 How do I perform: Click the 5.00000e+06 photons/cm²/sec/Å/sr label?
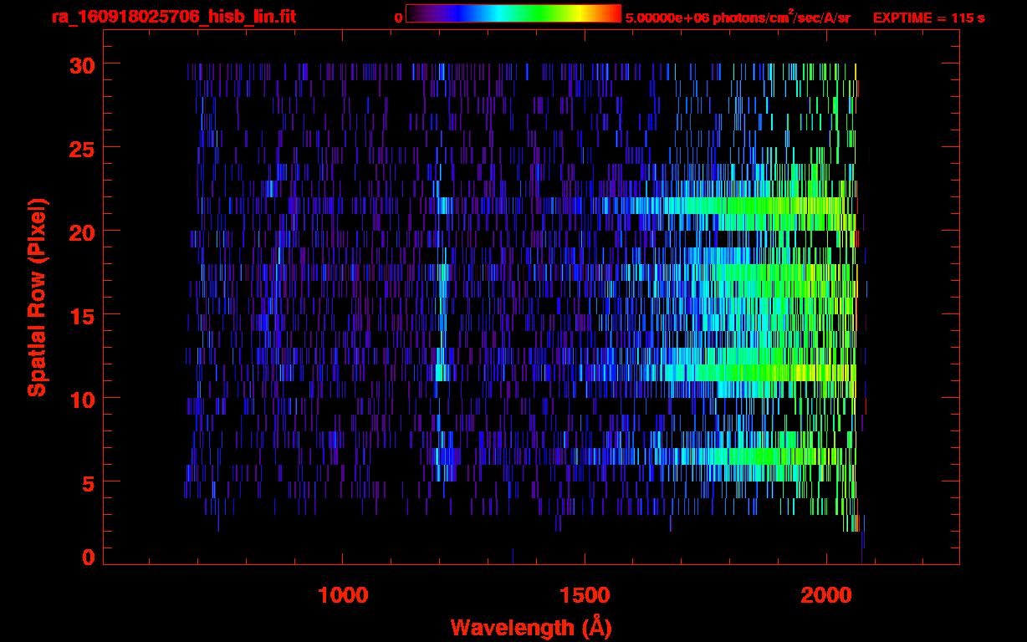pos(738,17)
